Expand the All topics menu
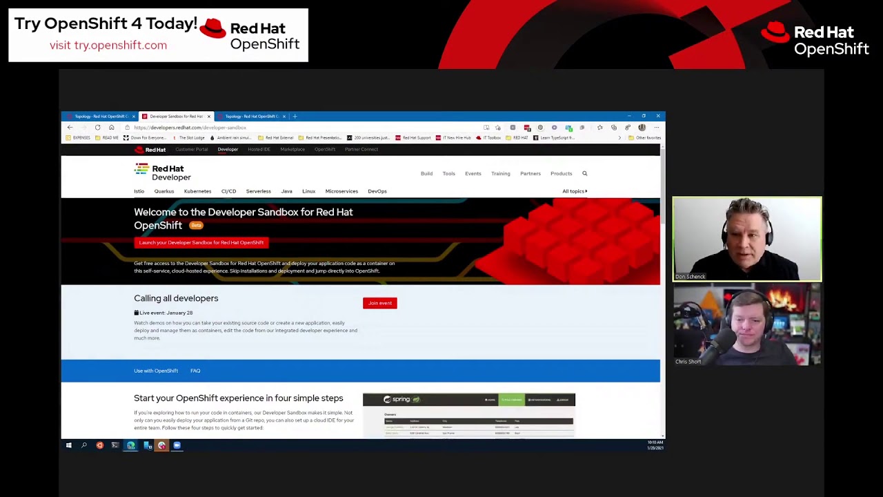 click(575, 191)
